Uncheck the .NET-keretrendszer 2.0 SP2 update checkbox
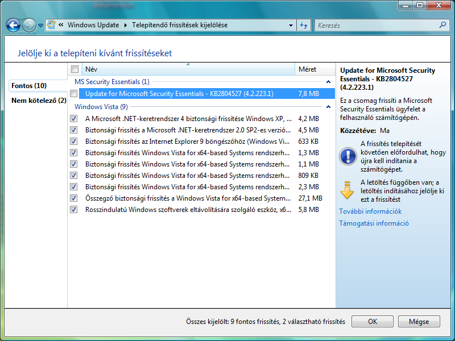 point(74,130)
